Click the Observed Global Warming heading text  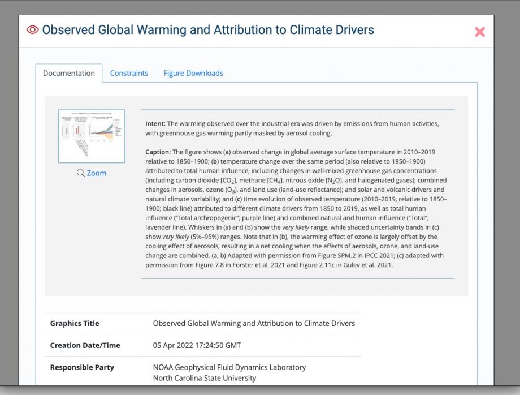tap(208, 30)
